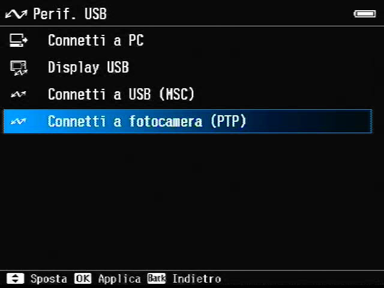Click the monitor icon next to Display USB

click(19, 68)
